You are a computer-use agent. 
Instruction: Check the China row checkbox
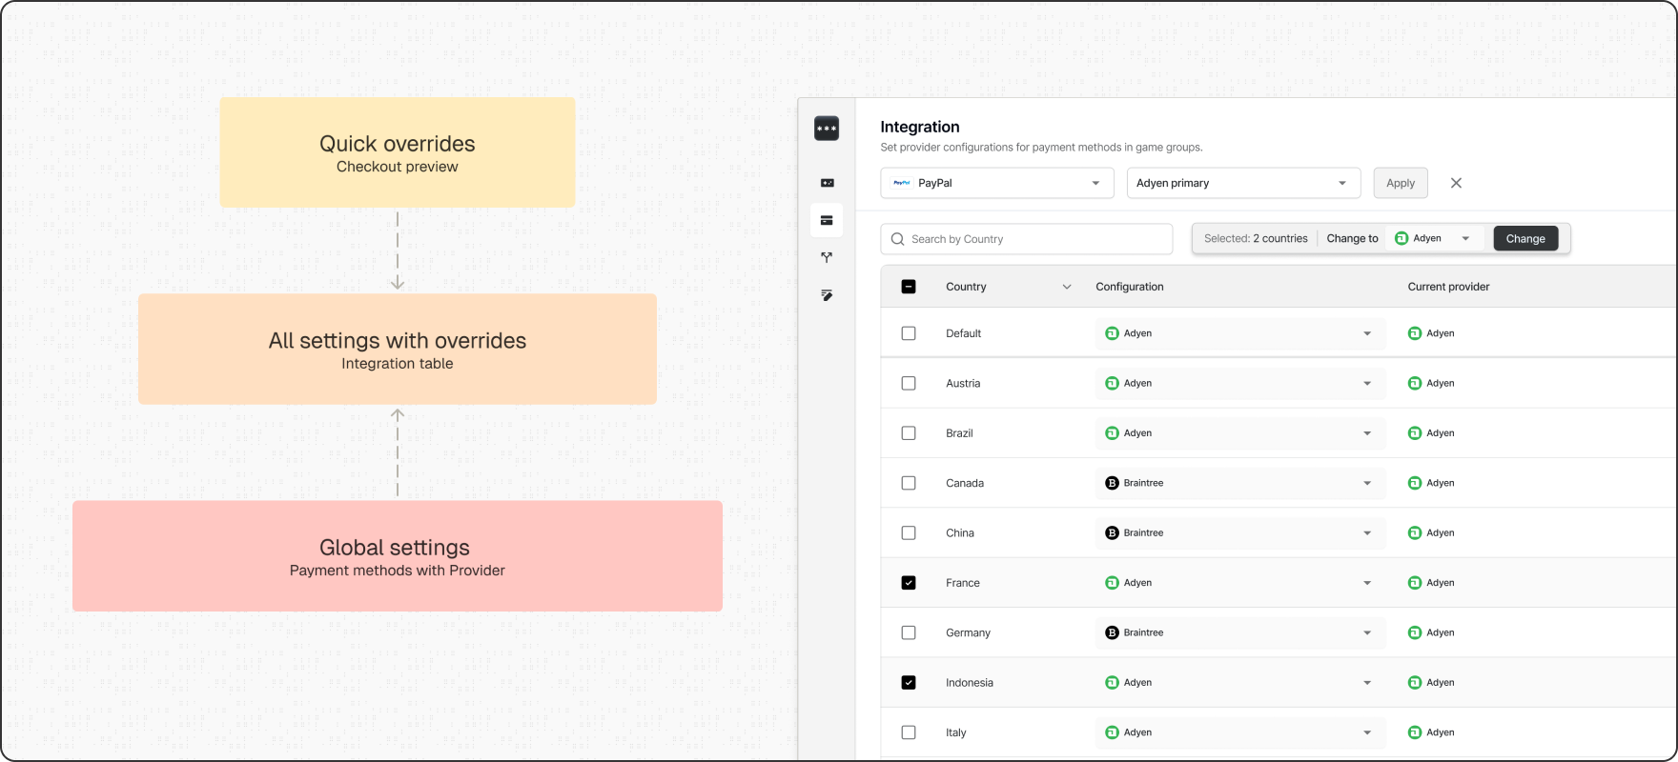(909, 533)
